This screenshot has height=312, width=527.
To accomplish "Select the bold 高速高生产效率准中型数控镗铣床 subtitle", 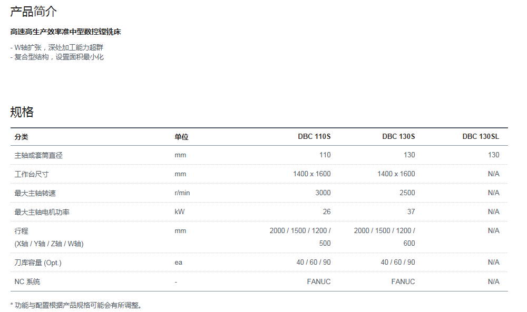I will (x=66, y=32).
